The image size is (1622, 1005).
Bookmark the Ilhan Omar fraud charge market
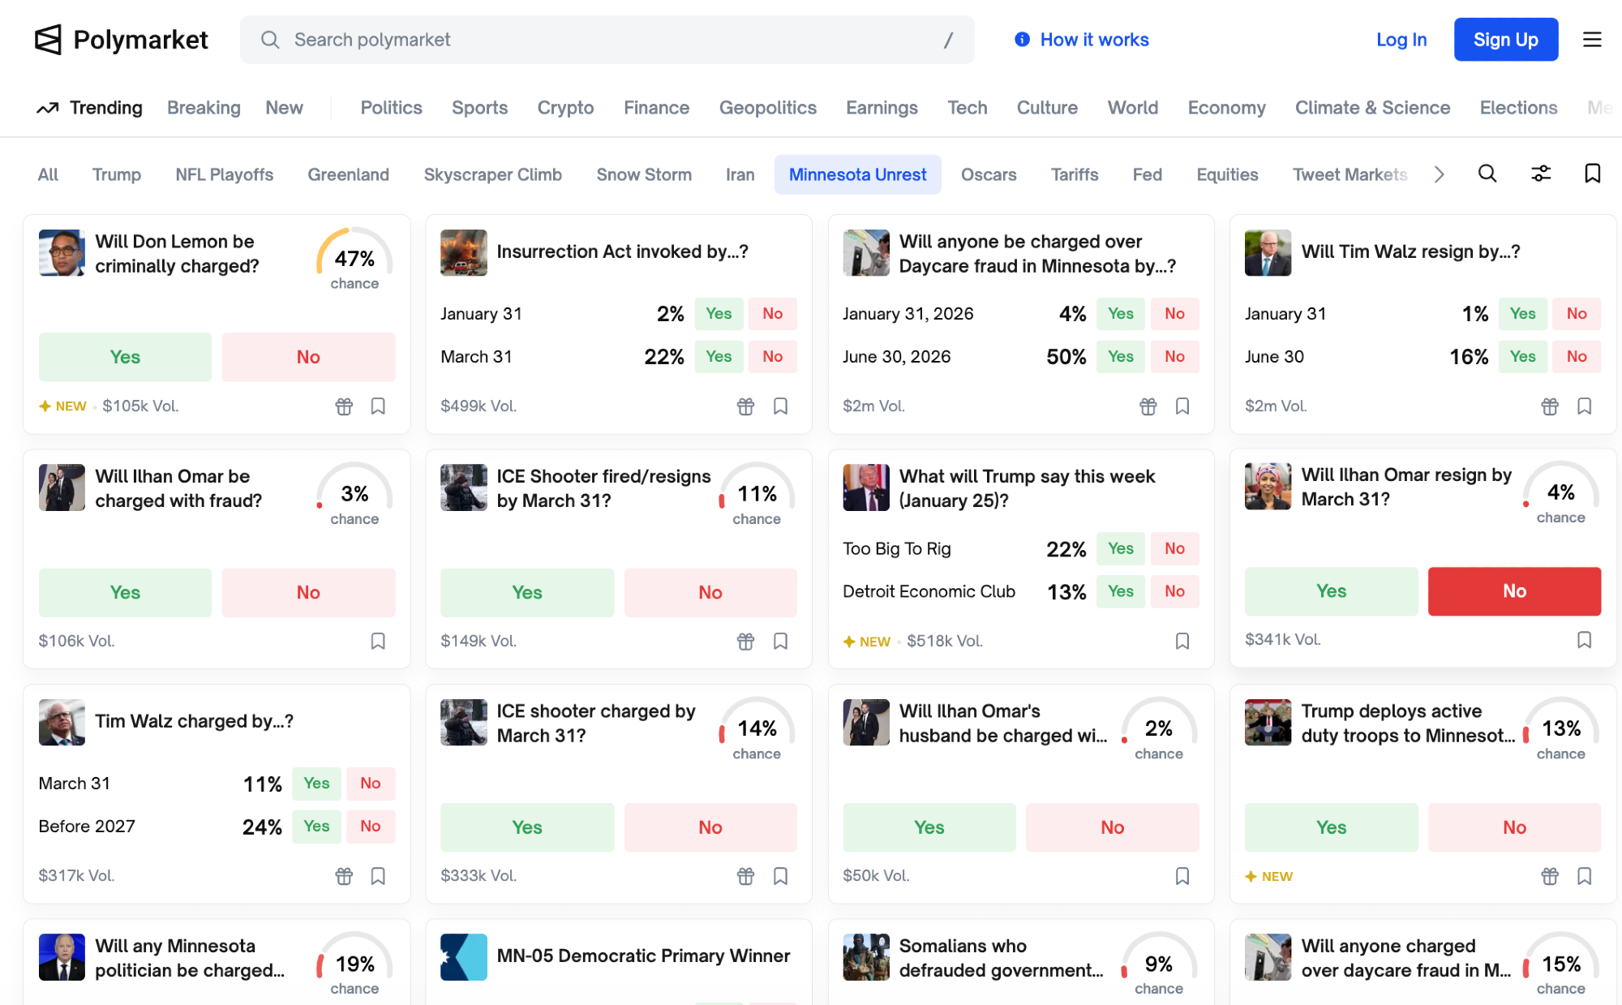coord(378,642)
